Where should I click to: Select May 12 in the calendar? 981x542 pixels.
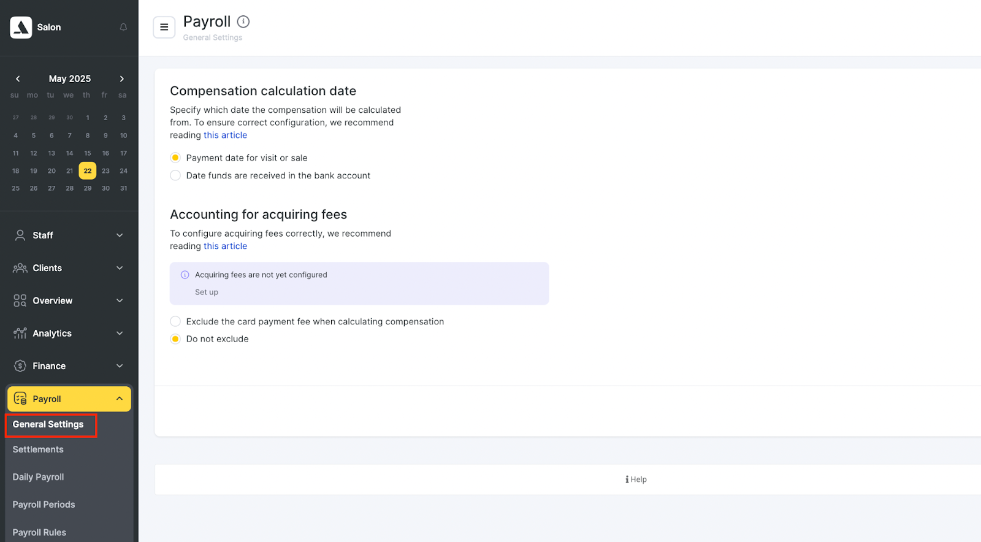(x=34, y=153)
